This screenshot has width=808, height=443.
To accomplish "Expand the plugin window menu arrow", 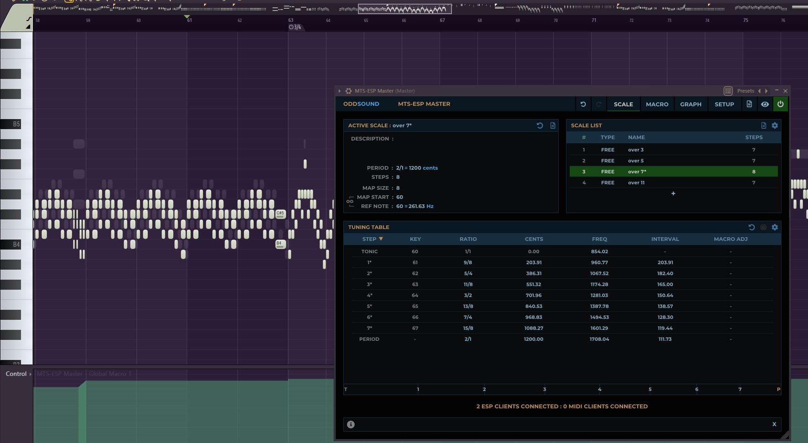I will (340, 91).
